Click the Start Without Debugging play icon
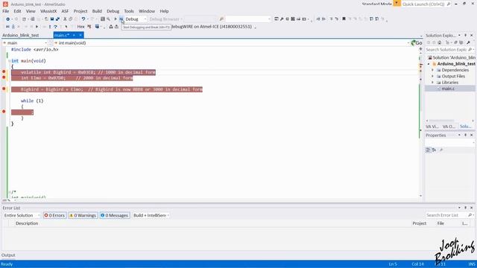Image resolution: width=477 pixels, height=268 pixels. click(x=116, y=19)
